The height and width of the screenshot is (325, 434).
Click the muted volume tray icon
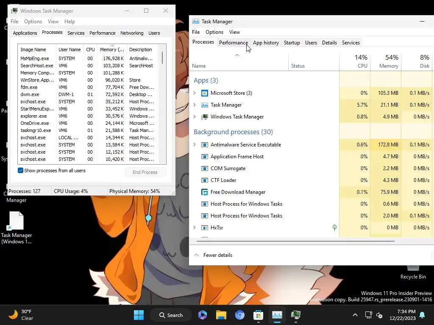379,315
